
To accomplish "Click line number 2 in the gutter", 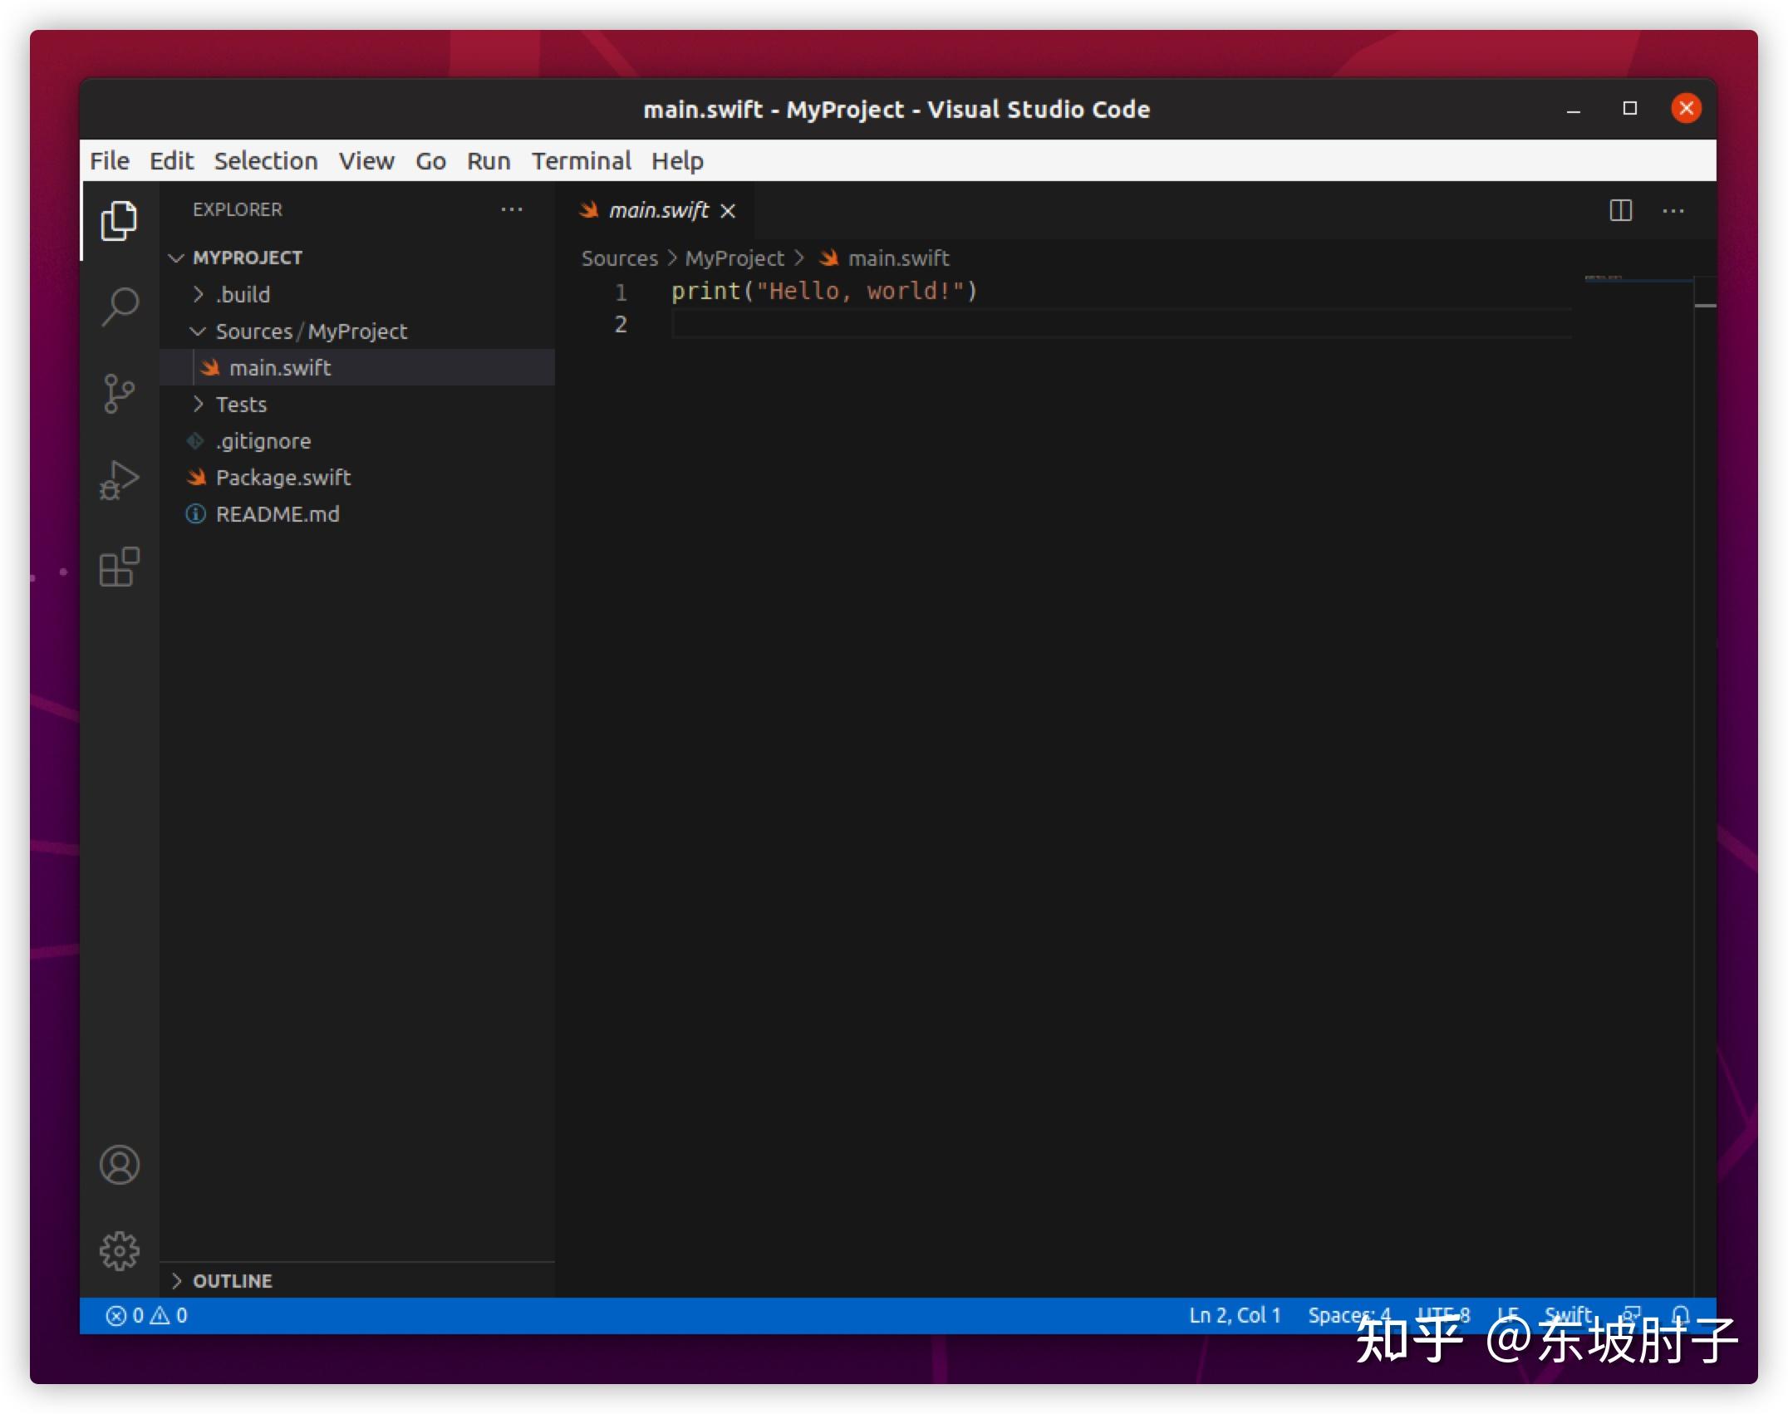I will pos(621,324).
